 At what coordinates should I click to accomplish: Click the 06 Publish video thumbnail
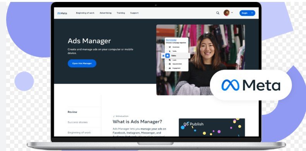[212, 127]
